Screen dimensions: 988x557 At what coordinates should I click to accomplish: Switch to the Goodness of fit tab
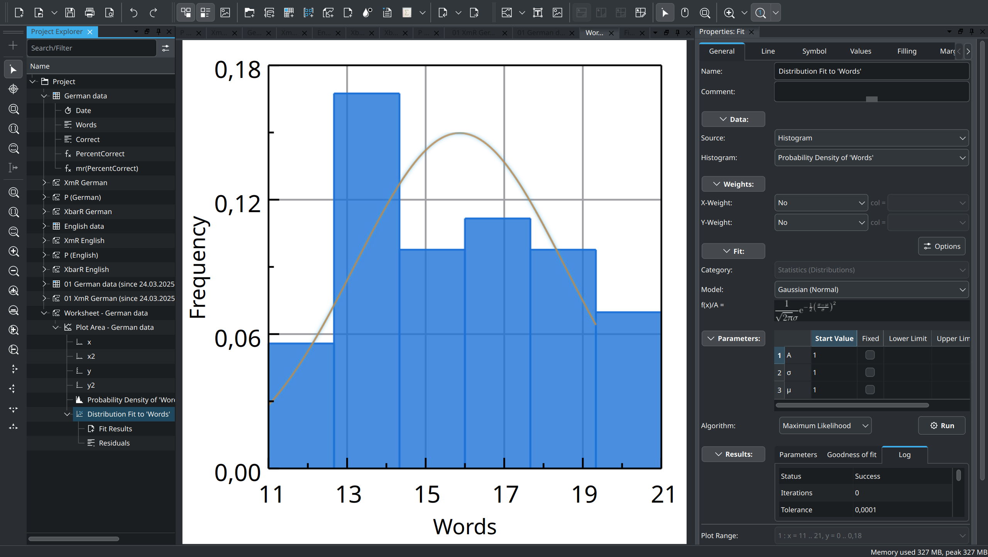pos(851,454)
